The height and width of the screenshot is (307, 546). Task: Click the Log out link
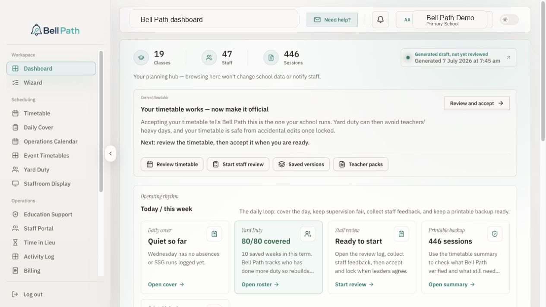(x=27, y=294)
